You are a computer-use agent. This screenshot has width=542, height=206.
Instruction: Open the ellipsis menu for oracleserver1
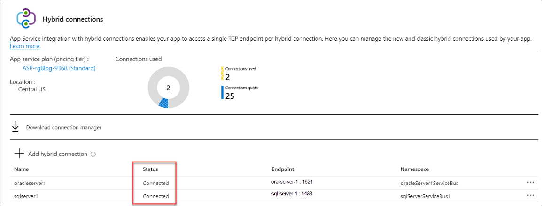point(531,183)
